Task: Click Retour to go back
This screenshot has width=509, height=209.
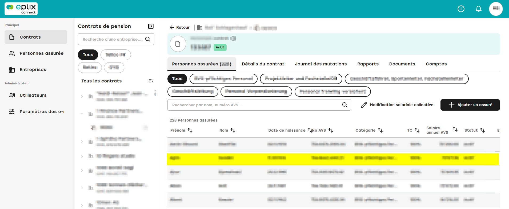Action: (x=179, y=27)
